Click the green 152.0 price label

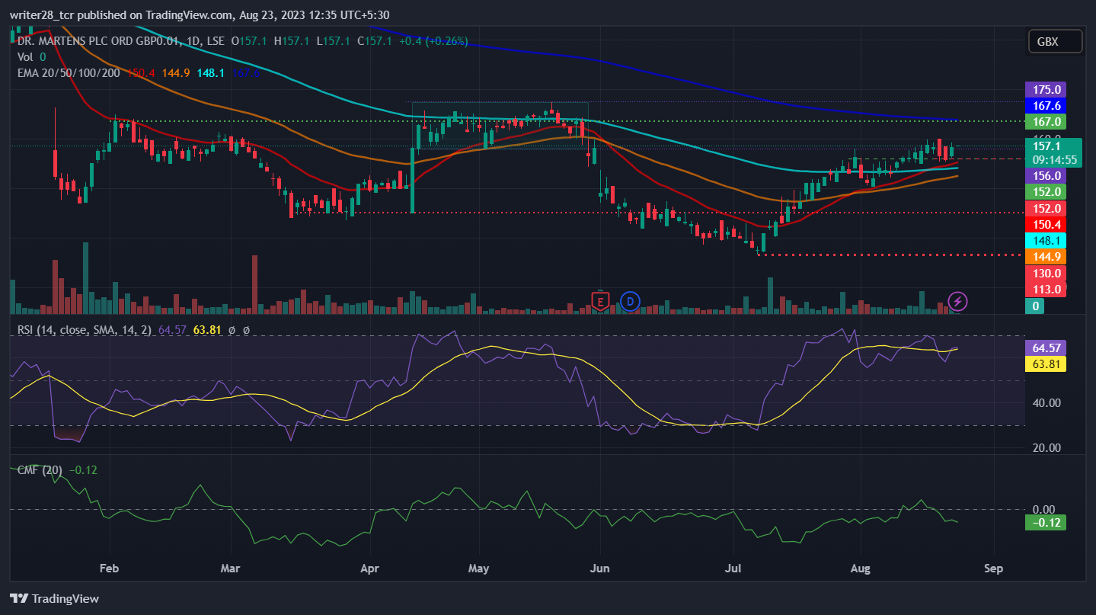tap(1045, 191)
